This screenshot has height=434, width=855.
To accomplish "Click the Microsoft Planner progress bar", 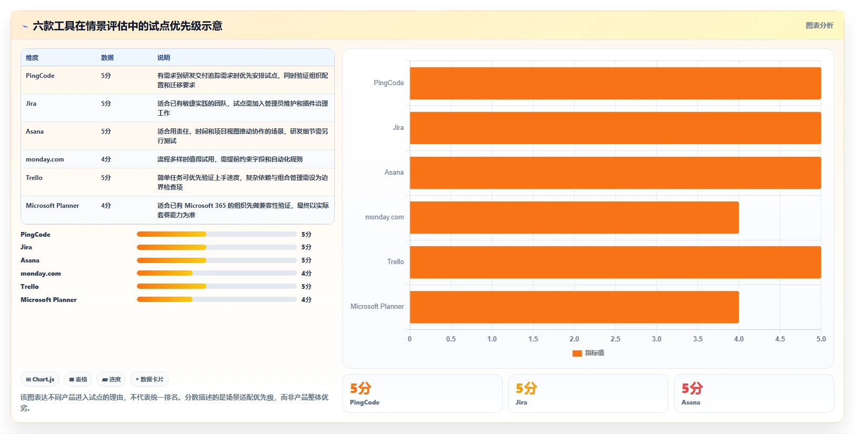I will [216, 300].
